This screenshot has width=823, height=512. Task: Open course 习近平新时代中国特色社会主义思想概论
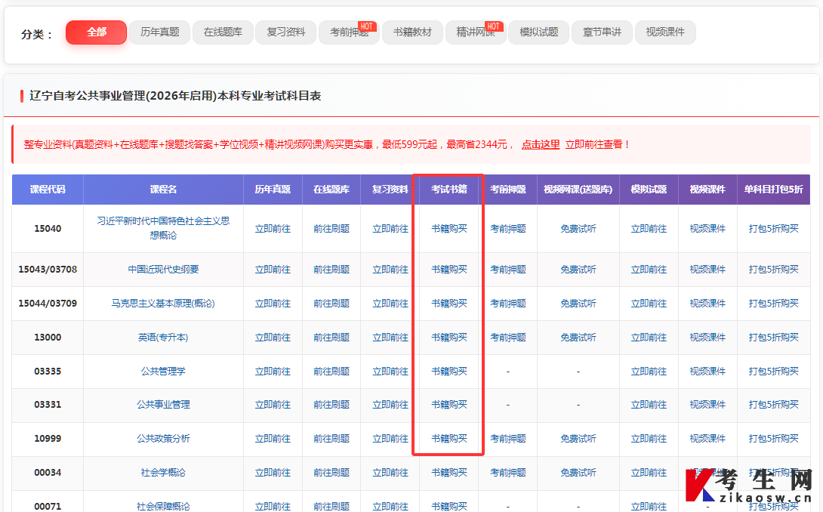(163, 228)
